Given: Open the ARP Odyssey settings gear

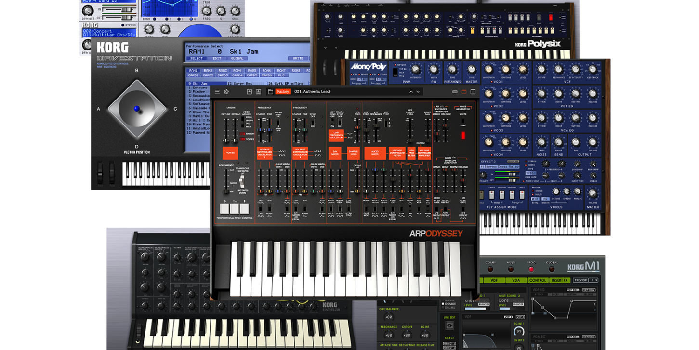Looking at the screenshot, I should tap(226, 91).
